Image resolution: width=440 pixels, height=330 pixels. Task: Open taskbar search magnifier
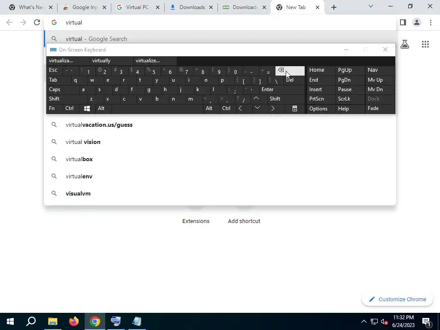pyautogui.click(x=31, y=321)
